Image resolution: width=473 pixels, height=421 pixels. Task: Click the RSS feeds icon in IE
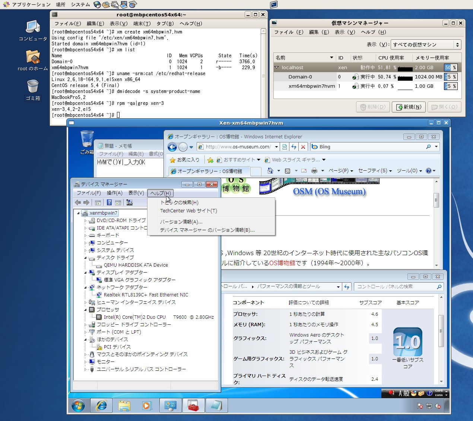[x=288, y=171]
